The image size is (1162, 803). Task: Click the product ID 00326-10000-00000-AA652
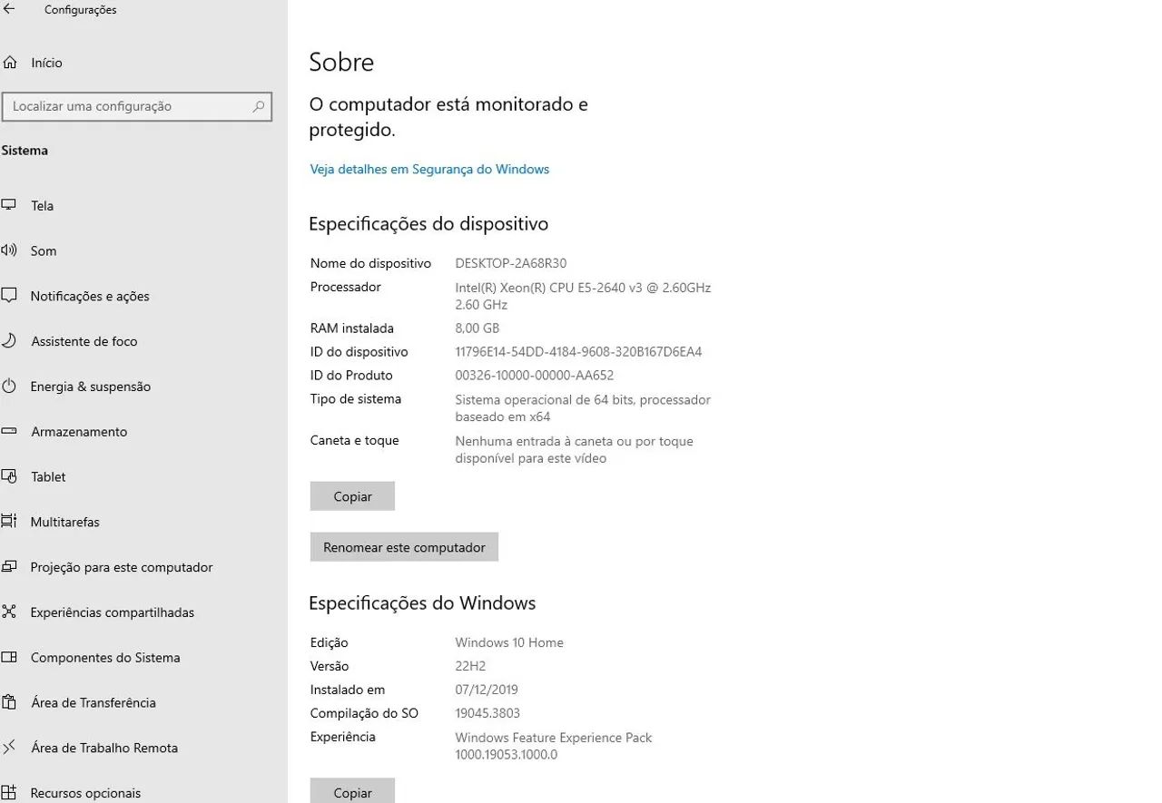click(x=535, y=376)
